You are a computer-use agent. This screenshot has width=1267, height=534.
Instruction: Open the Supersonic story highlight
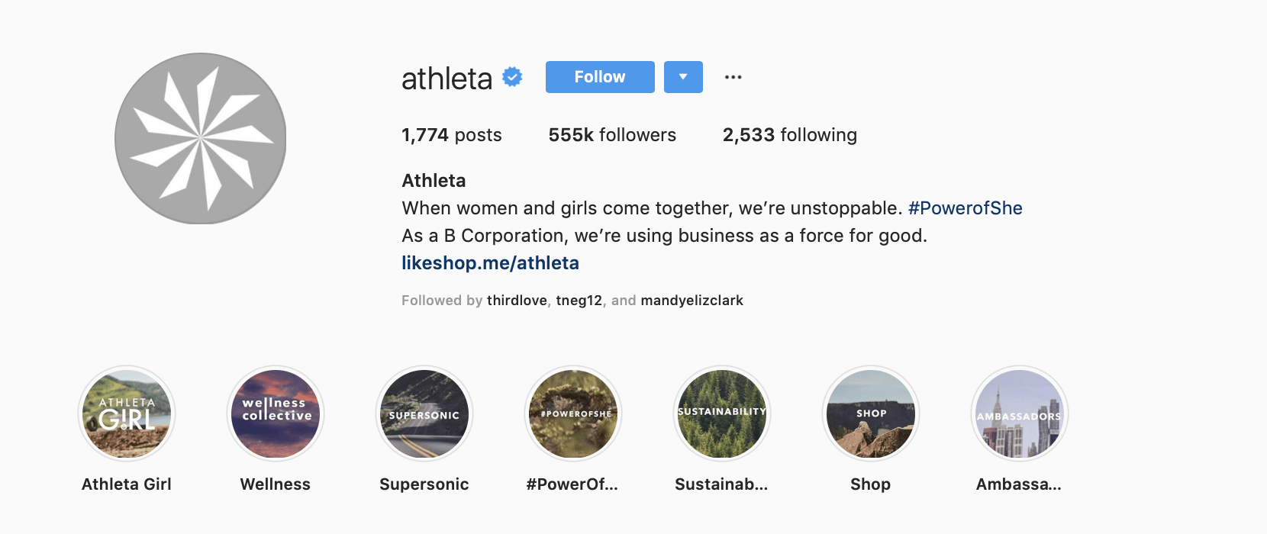click(x=424, y=414)
